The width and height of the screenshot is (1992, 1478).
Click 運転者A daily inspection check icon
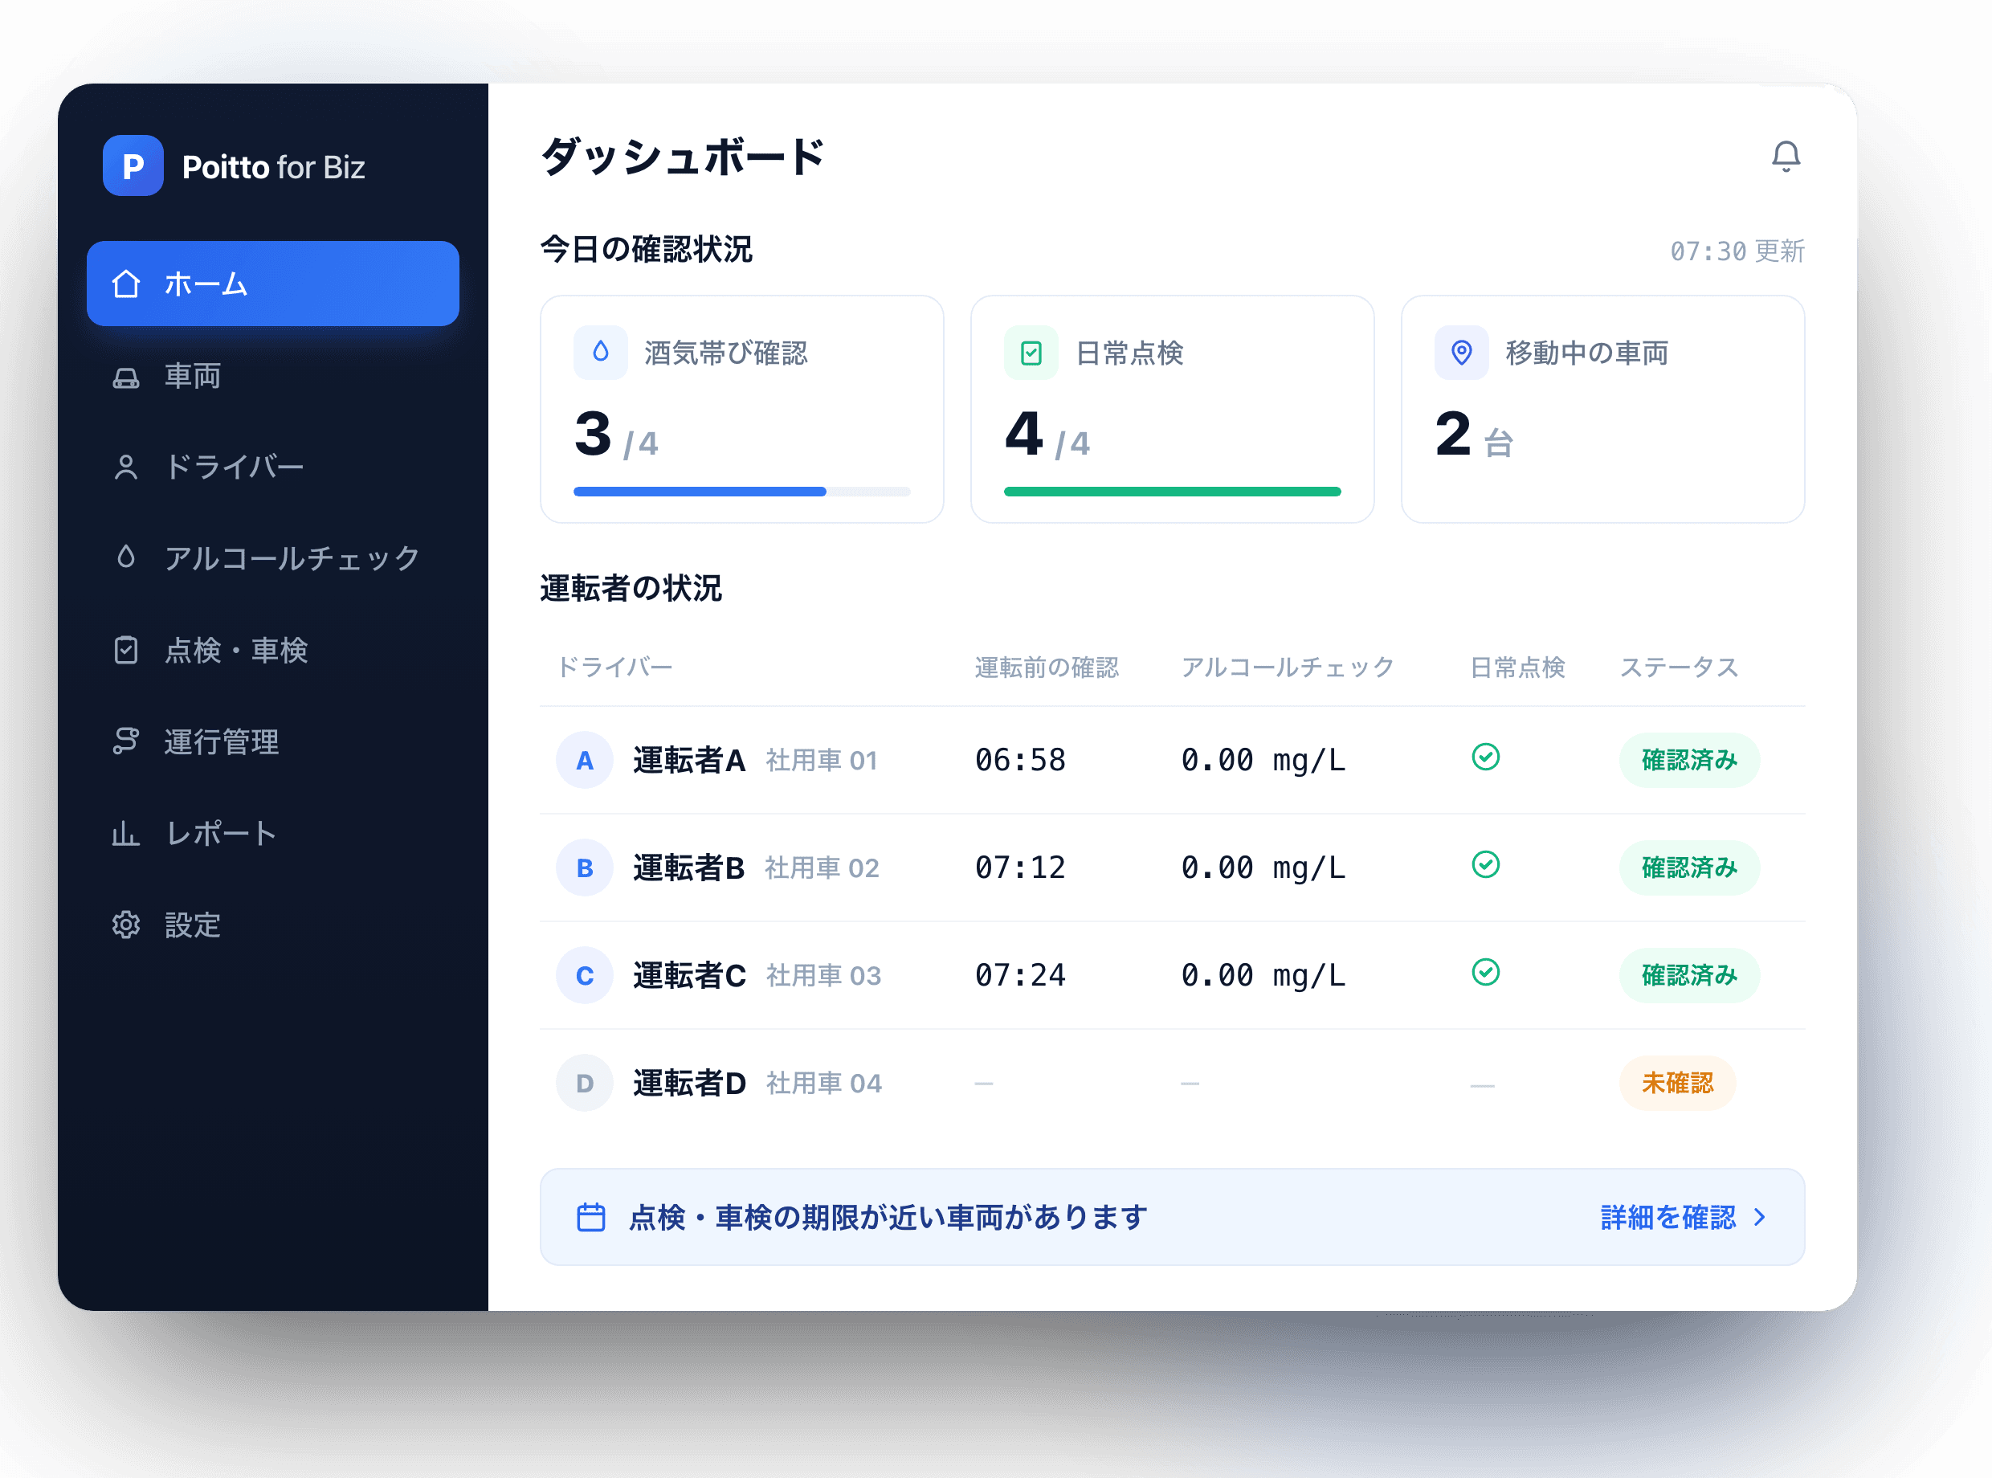1485,757
